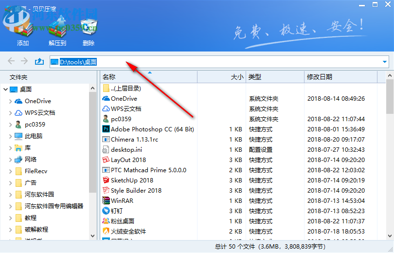Go back with the left arrow
The width and height of the screenshot is (394, 253).
tap(11, 61)
